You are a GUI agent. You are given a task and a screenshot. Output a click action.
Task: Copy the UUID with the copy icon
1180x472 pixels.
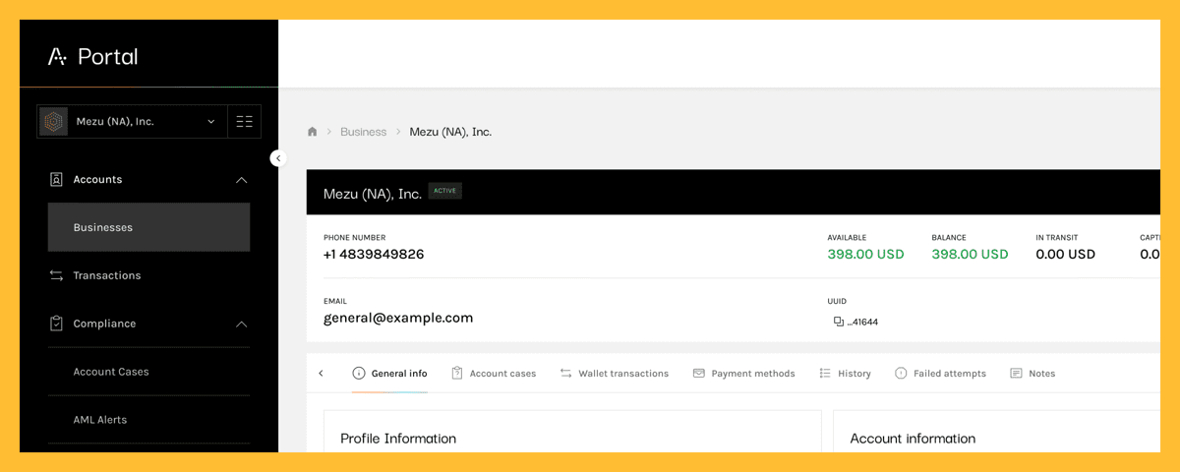(839, 323)
